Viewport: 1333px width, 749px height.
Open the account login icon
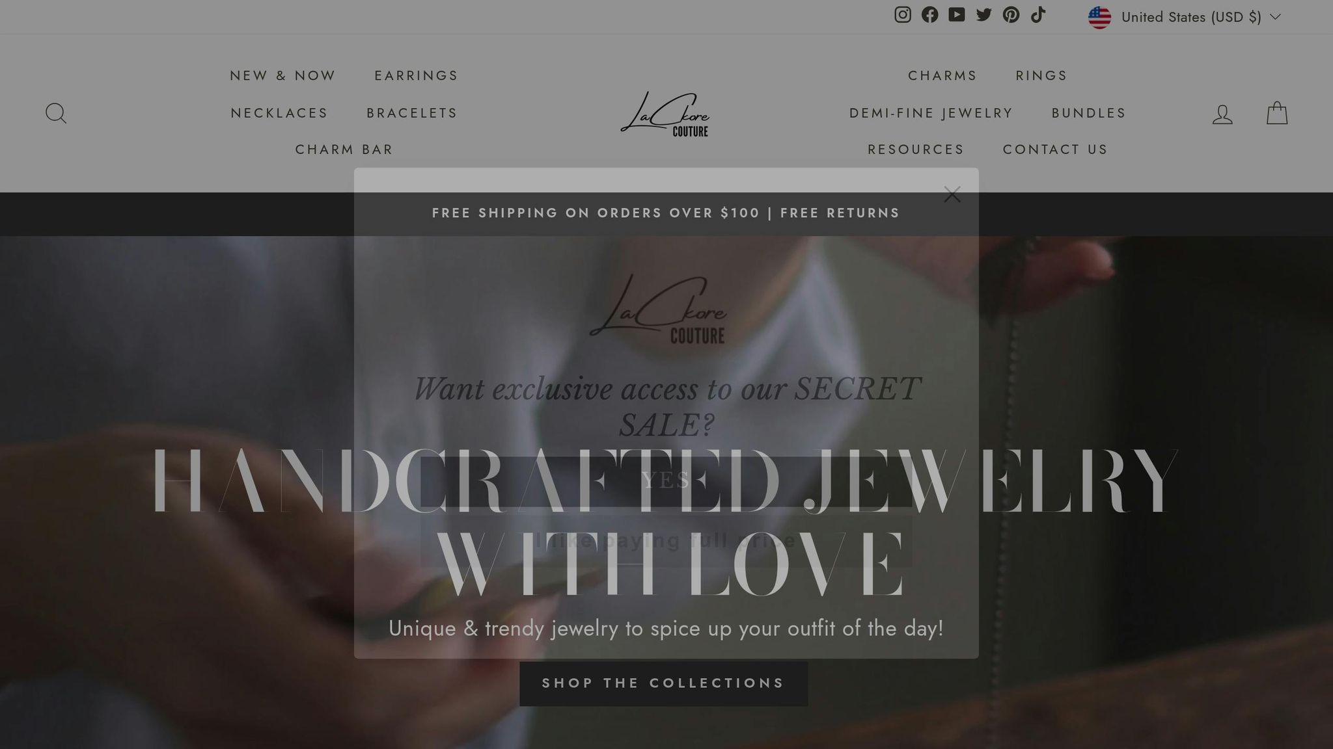(1222, 114)
